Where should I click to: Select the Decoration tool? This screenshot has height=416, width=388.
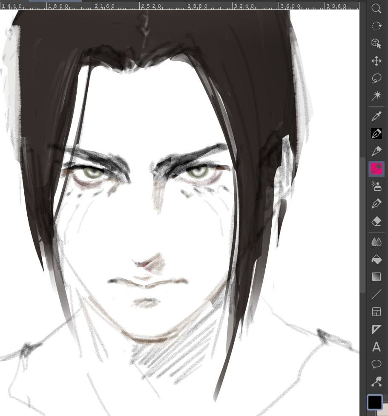[377, 204]
